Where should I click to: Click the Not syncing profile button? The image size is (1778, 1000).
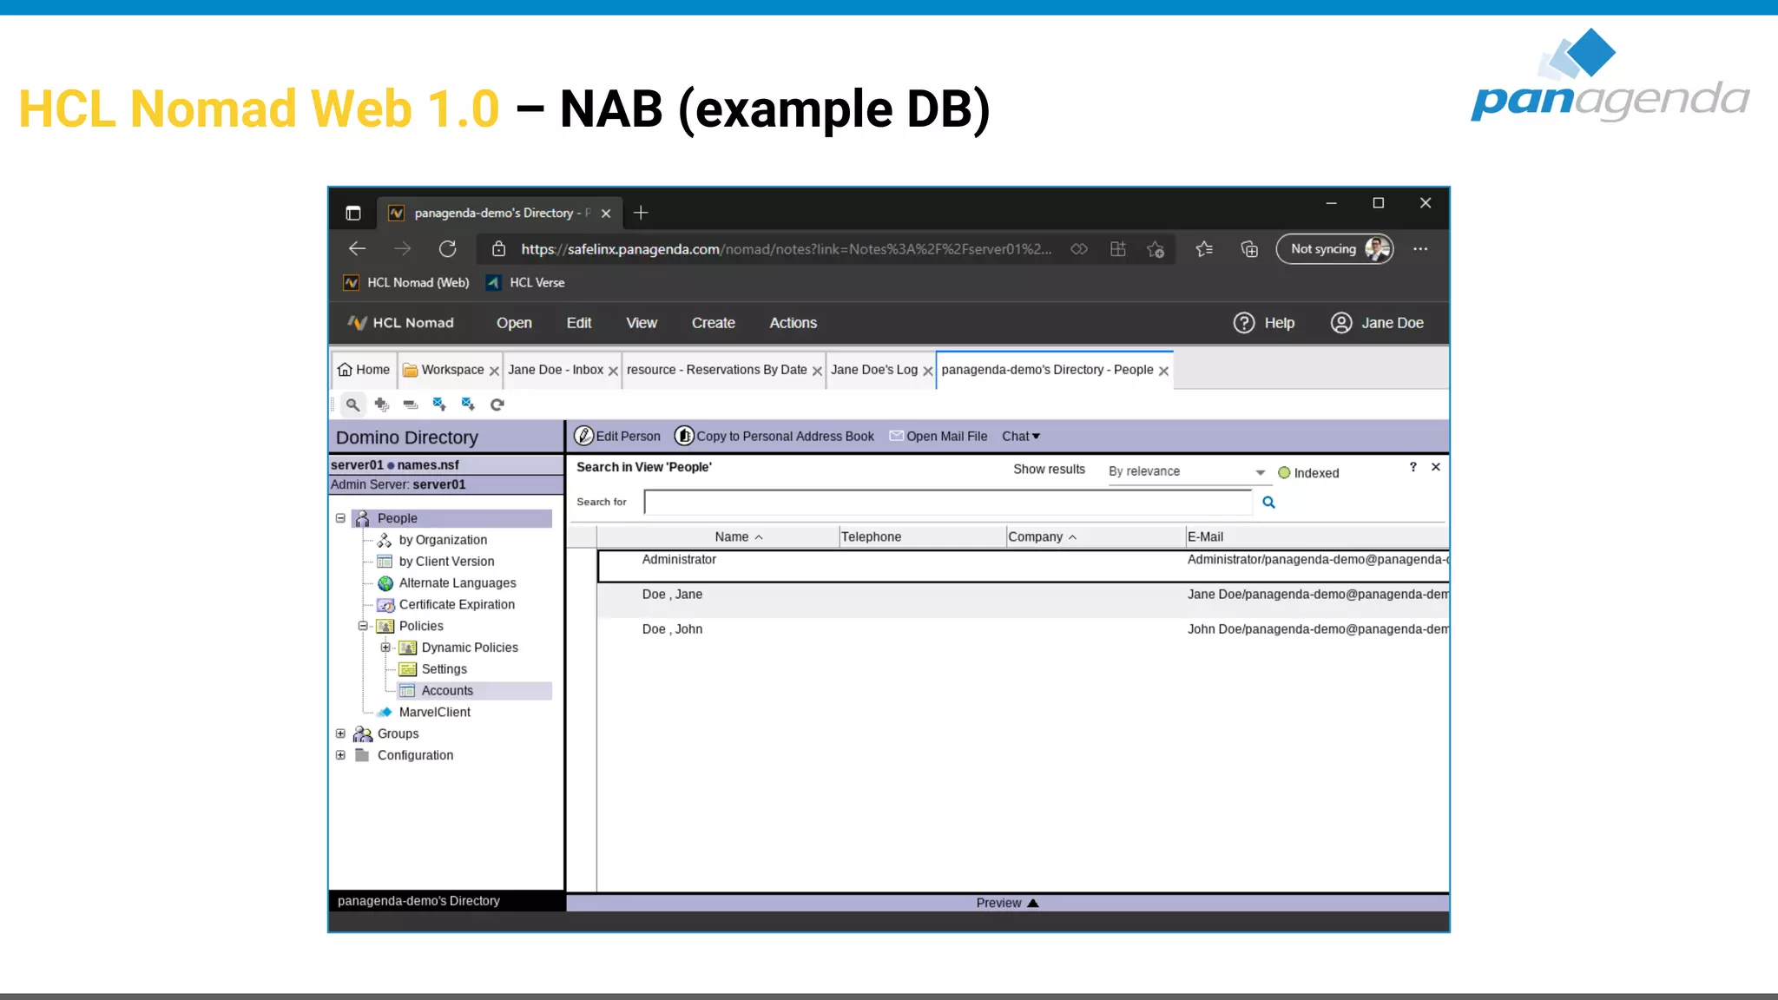[x=1334, y=249]
